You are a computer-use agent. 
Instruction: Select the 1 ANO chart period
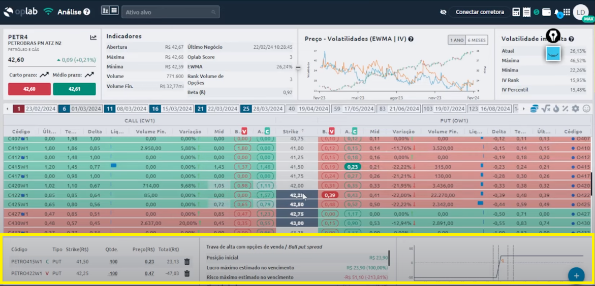click(x=457, y=40)
